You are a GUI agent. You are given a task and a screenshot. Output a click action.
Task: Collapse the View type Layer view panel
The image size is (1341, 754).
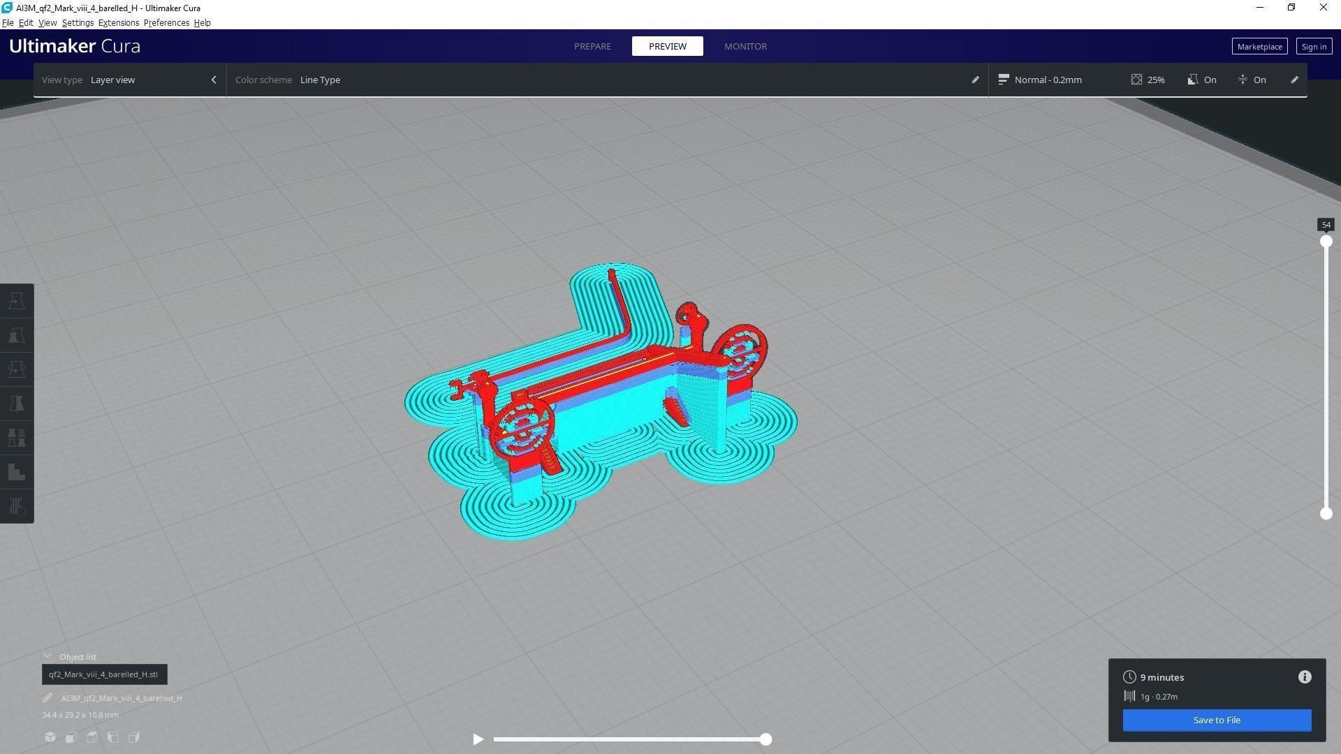214,80
